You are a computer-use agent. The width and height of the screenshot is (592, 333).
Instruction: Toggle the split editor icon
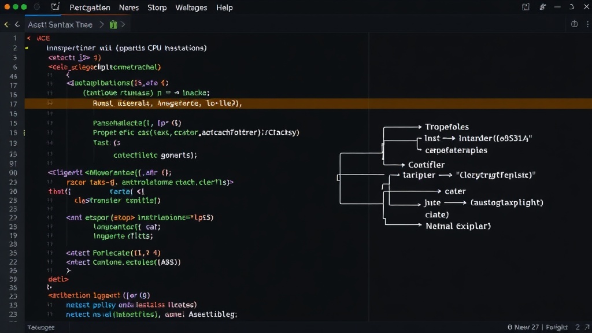coord(574,24)
